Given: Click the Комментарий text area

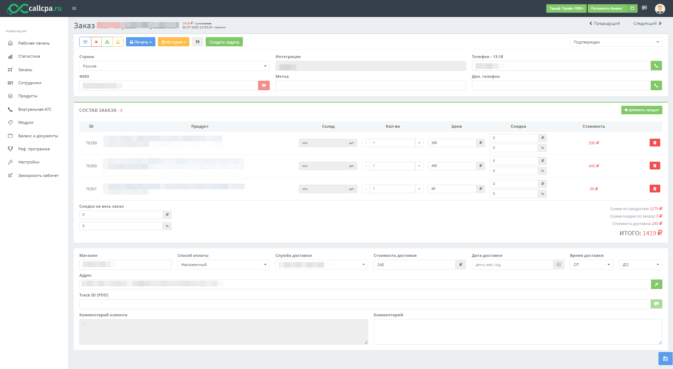Looking at the screenshot, I should coord(518,332).
